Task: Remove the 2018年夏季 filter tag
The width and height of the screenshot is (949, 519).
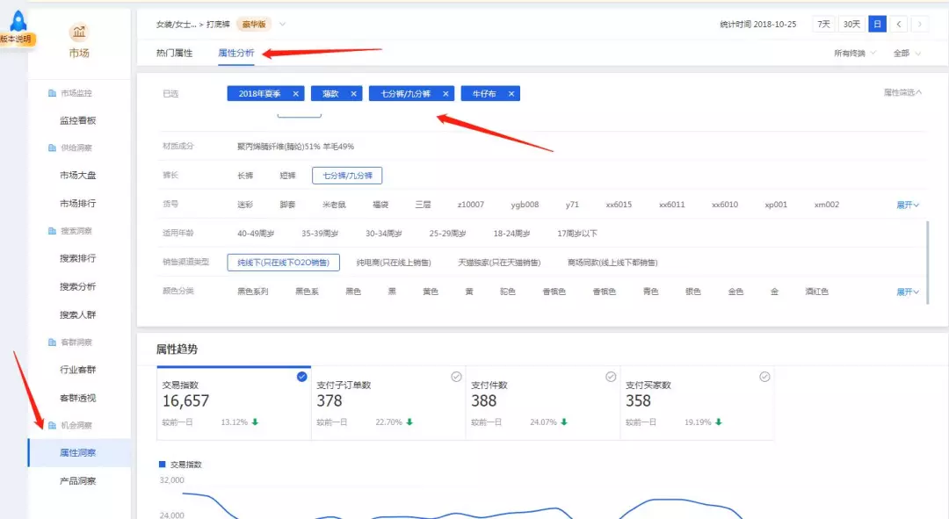Action: click(x=296, y=94)
